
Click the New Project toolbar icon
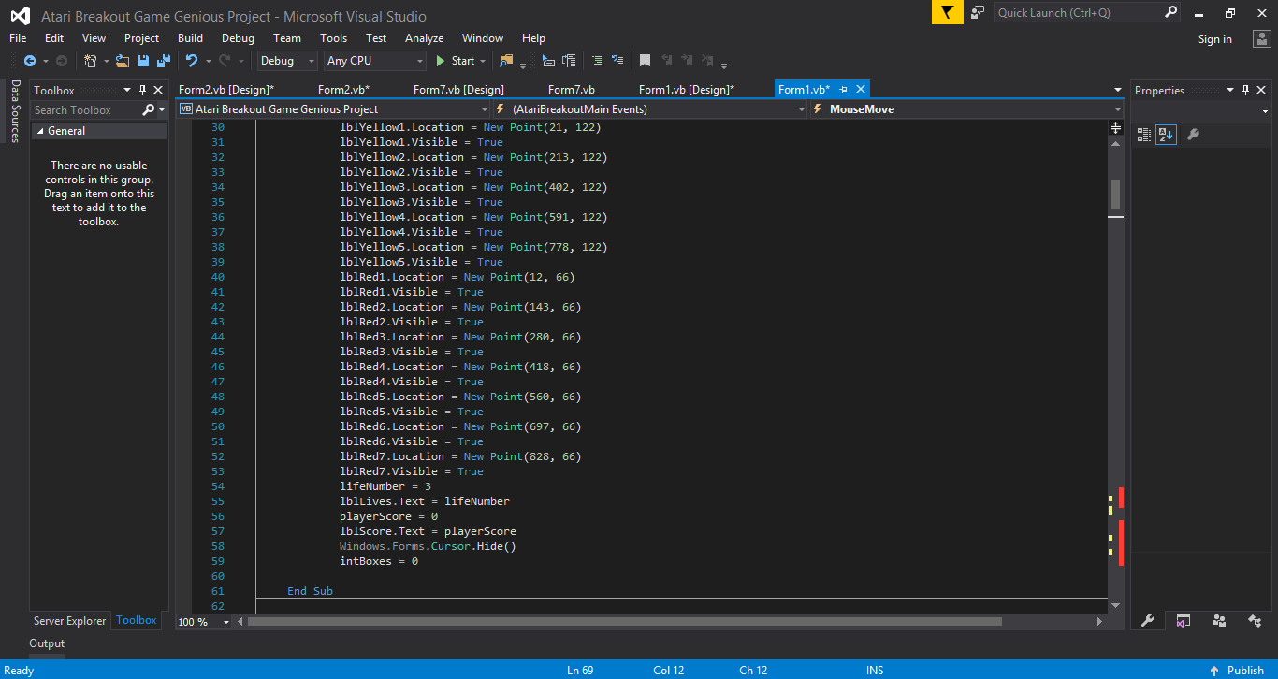click(x=91, y=61)
